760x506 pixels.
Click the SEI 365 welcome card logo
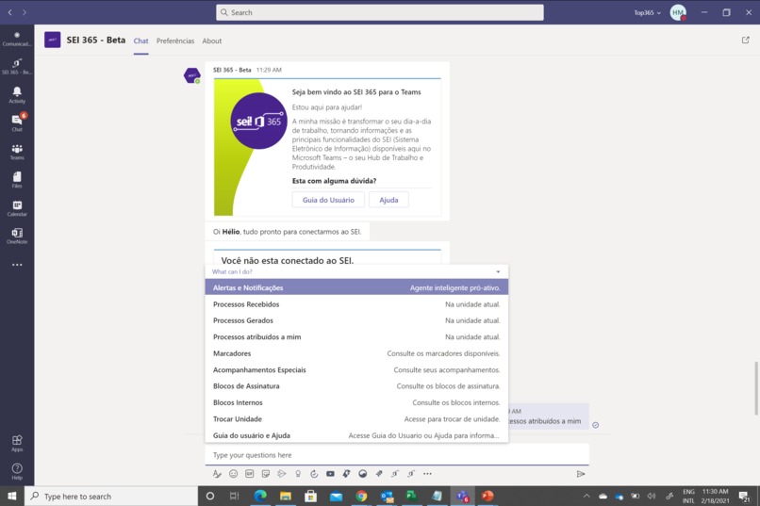point(258,121)
